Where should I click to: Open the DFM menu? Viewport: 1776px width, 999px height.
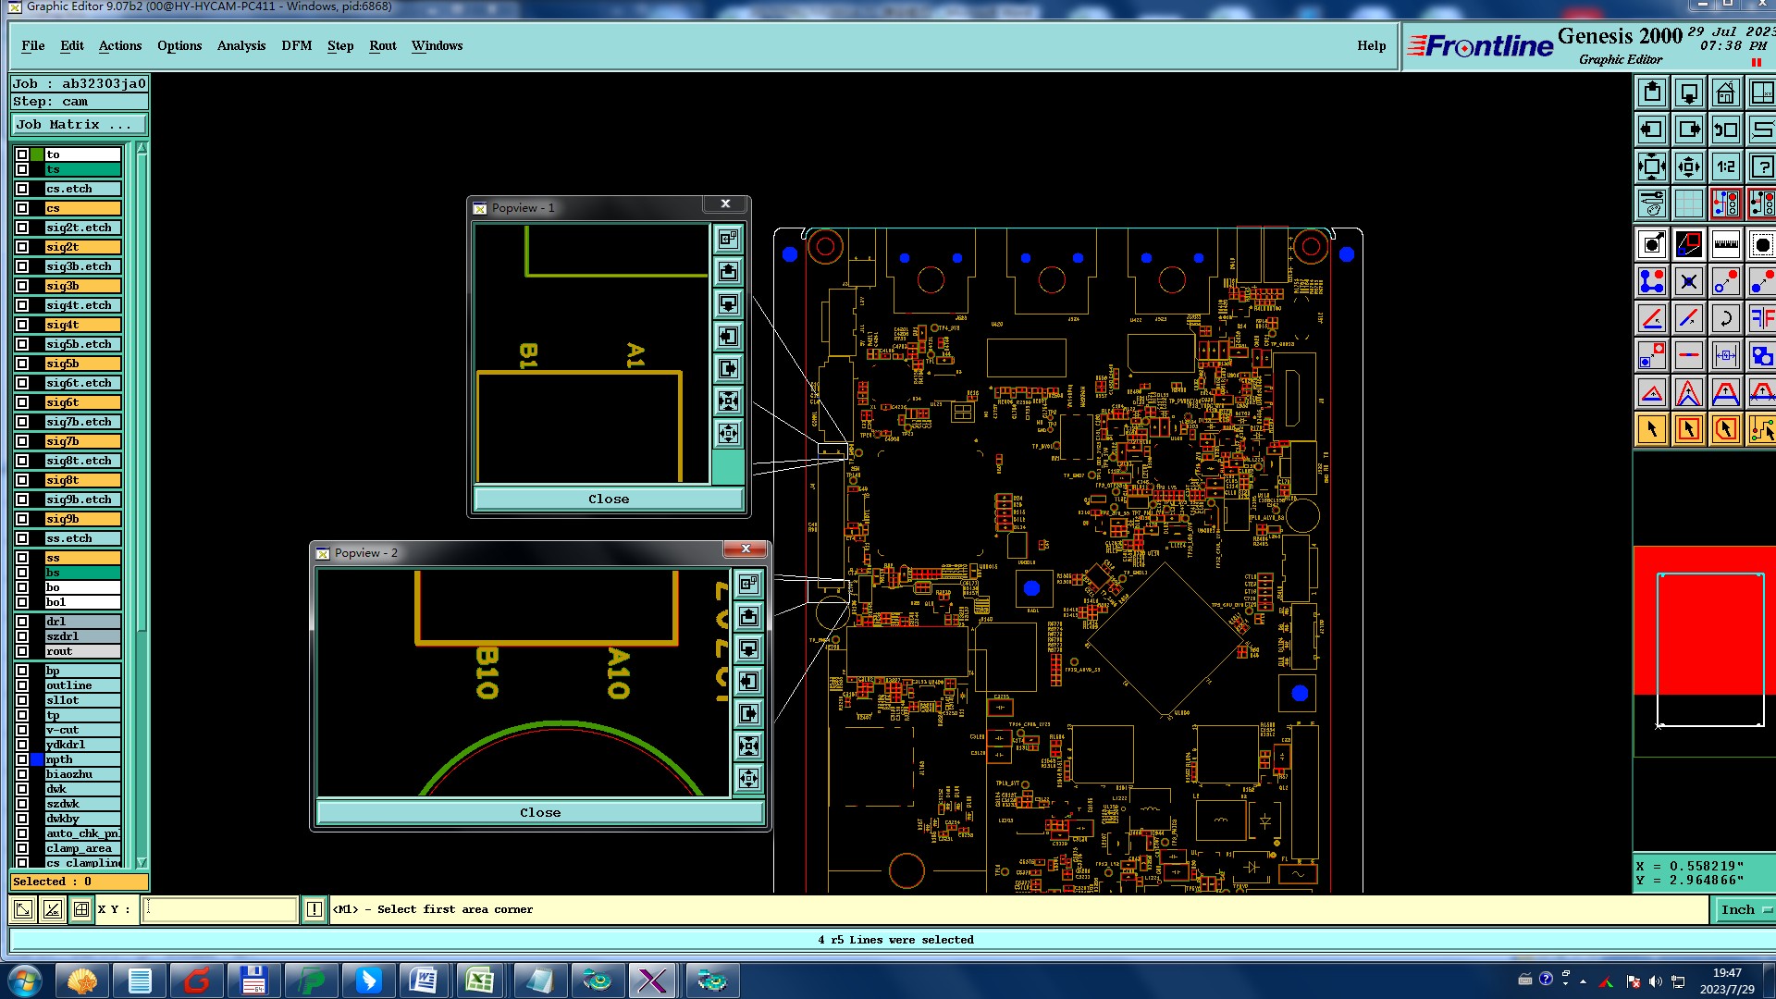coord(296,45)
